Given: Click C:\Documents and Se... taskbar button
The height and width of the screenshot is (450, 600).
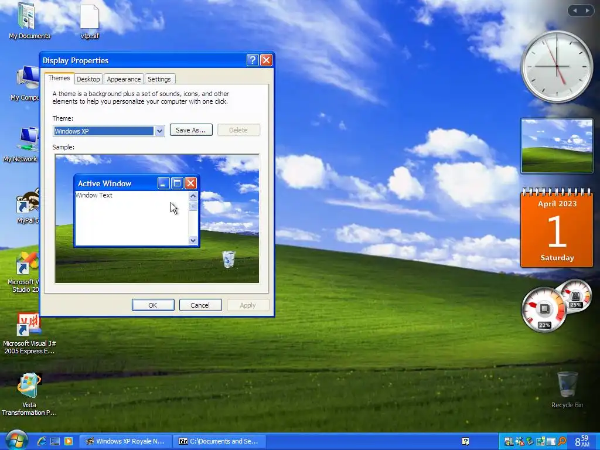Looking at the screenshot, I should pos(220,441).
